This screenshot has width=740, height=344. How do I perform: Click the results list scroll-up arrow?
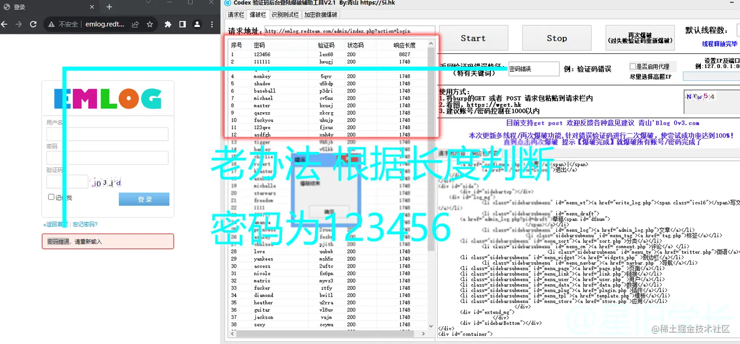pyautogui.click(x=431, y=44)
